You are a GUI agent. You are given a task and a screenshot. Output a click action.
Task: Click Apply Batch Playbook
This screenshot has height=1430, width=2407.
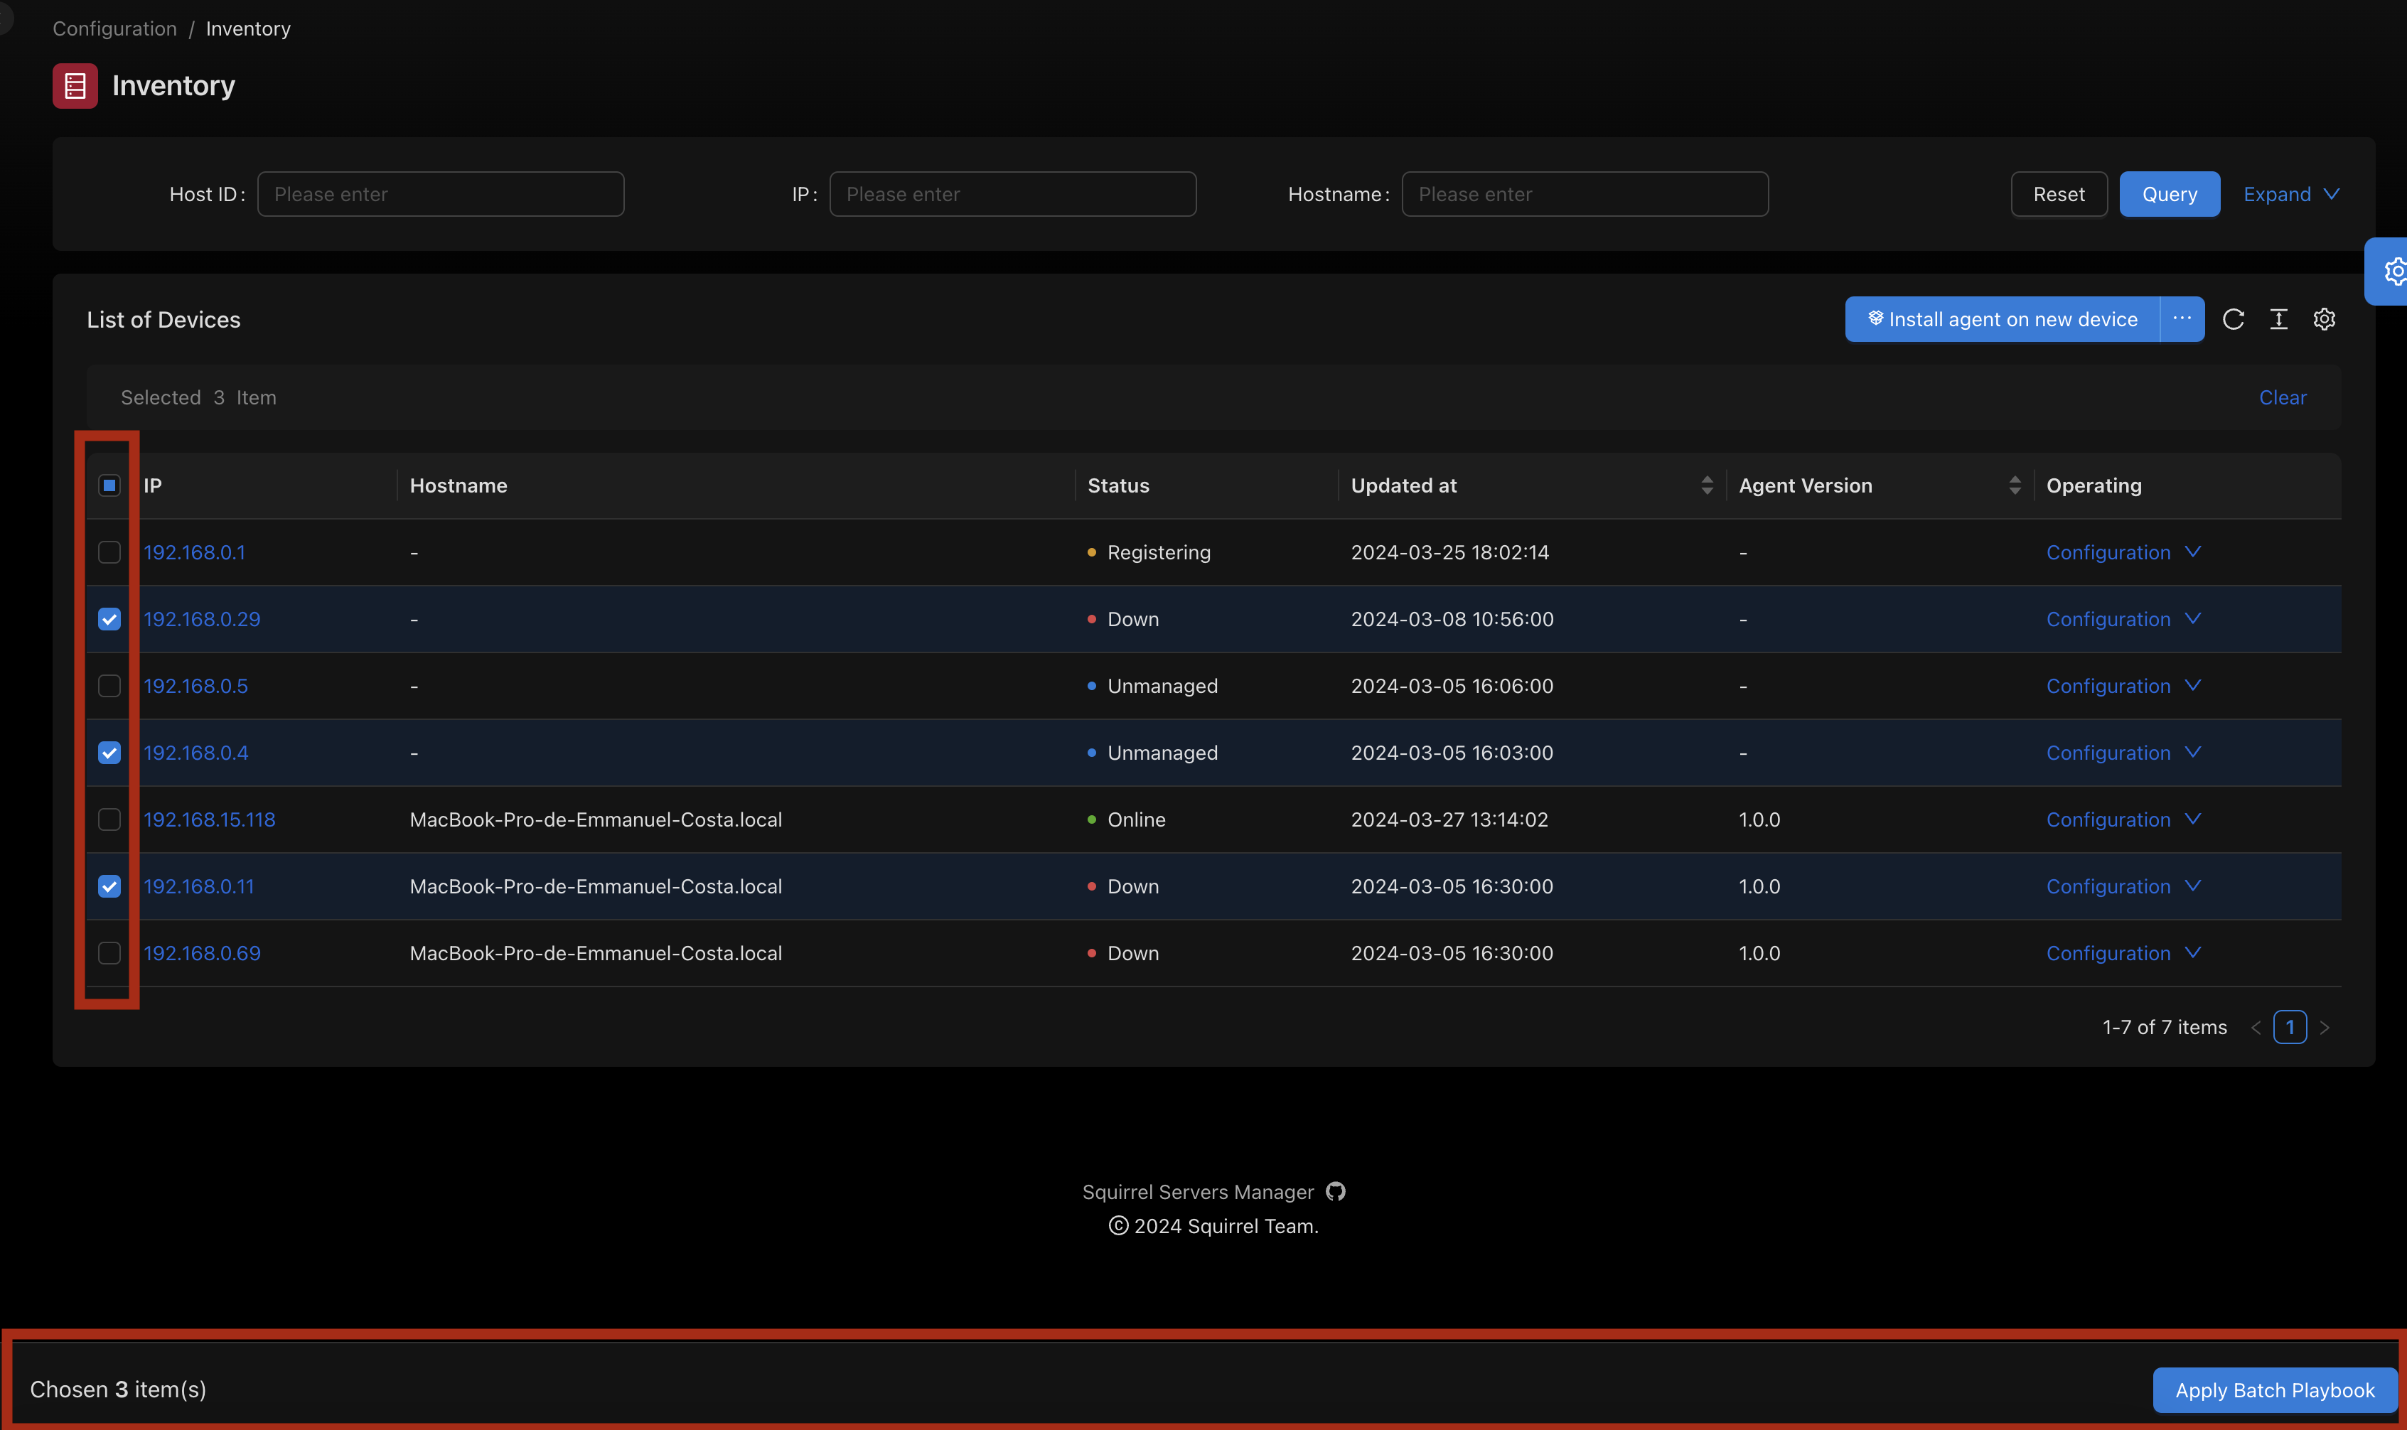(2274, 1389)
